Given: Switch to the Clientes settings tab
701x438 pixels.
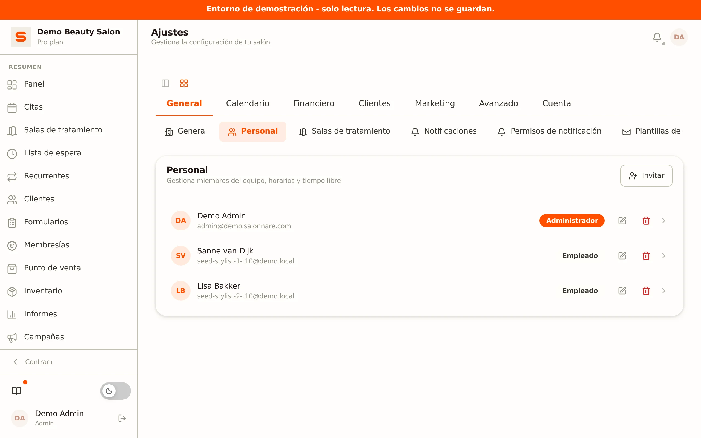Looking at the screenshot, I should (x=375, y=103).
